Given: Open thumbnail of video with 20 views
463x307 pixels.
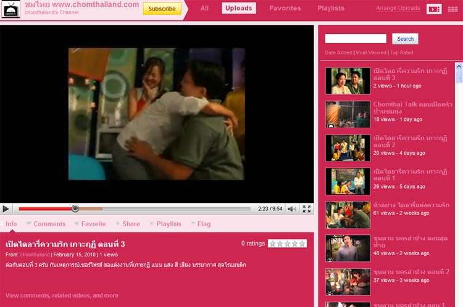Looking at the screenshot, I should tap(348, 148).
